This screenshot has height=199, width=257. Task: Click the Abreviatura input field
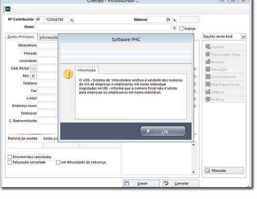pos(48,46)
